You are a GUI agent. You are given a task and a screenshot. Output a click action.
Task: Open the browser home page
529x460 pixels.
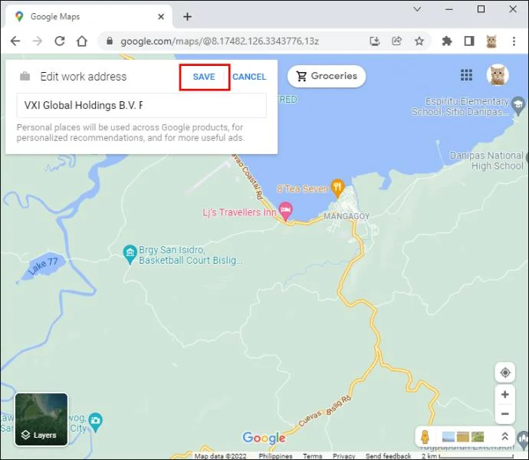pos(82,41)
